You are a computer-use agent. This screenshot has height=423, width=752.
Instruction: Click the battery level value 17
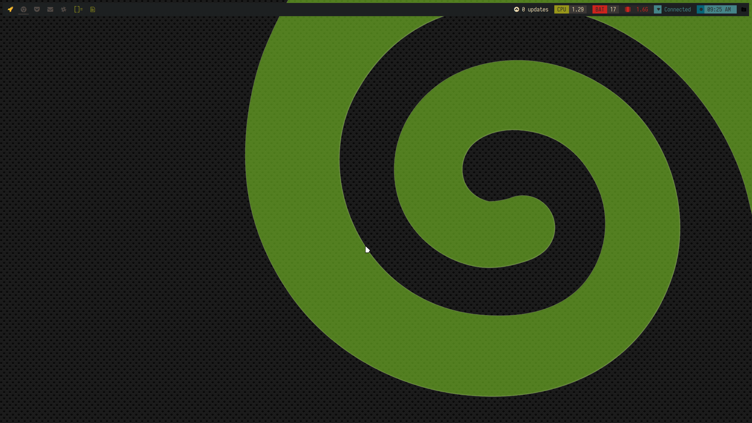point(613,9)
